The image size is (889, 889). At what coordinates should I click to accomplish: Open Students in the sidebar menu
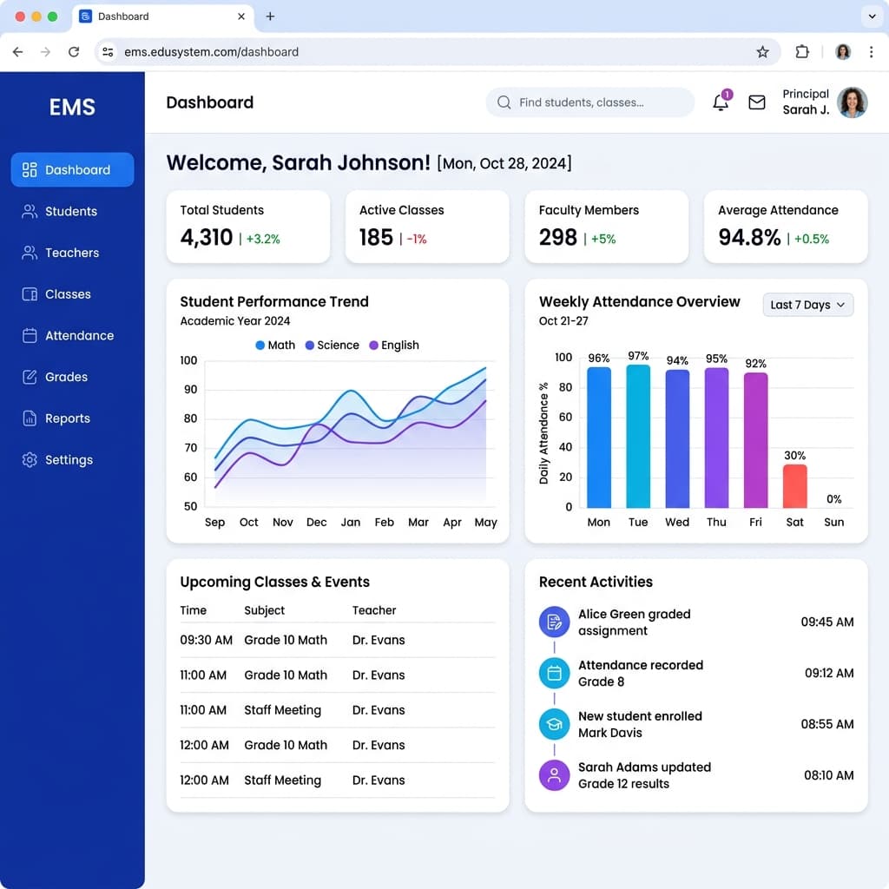[73, 211]
